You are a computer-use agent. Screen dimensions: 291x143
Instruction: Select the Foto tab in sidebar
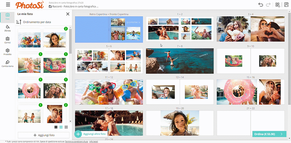[x=7, y=16]
